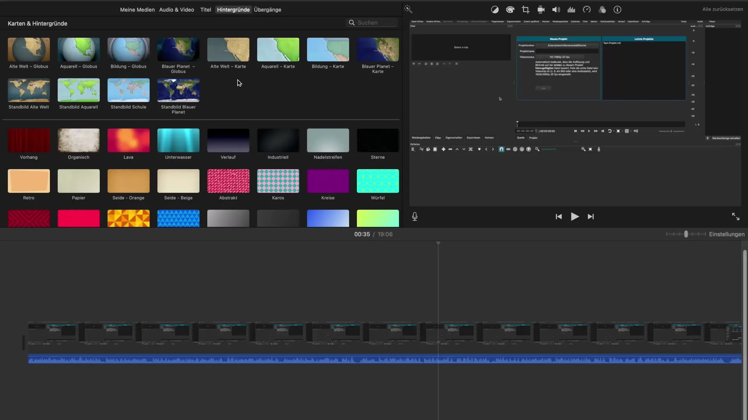Click the blue audio waveform track

click(385, 359)
